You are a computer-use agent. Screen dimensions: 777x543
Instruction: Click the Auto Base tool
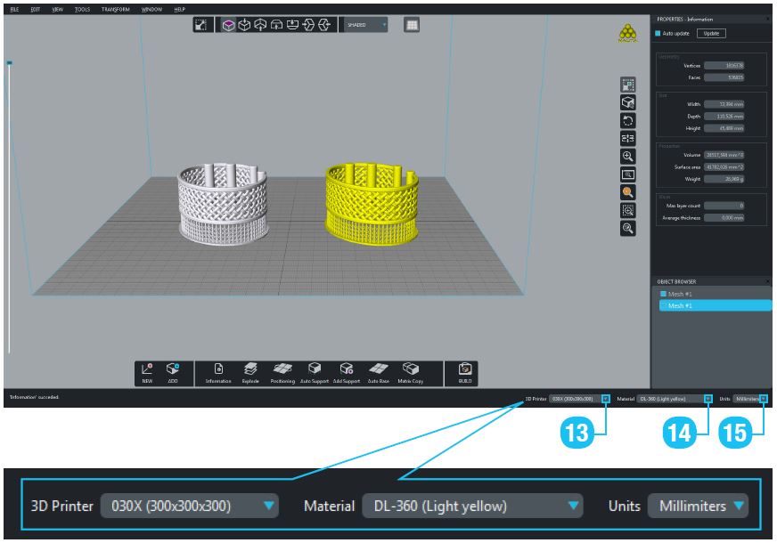click(378, 369)
